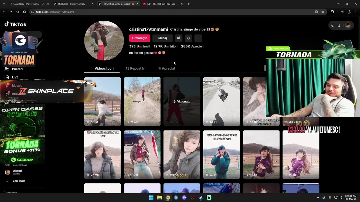The width and height of the screenshot is (360, 202).
Task: Click the browser home icon
Action: (24, 12)
